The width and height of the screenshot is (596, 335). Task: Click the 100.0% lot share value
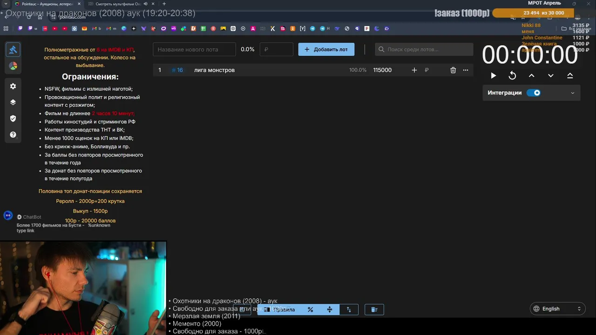tap(358, 70)
